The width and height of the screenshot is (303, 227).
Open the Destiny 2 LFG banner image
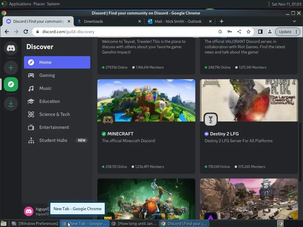pos(249,100)
